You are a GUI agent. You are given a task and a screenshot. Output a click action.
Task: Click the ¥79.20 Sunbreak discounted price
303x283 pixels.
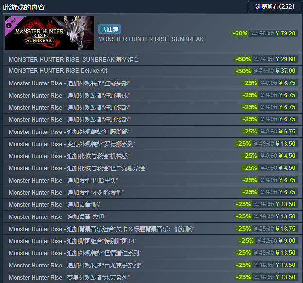click(286, 33)
